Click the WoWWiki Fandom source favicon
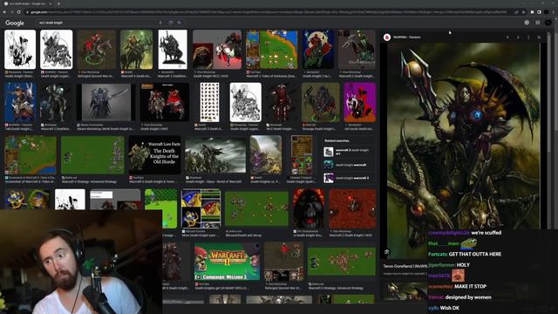This screenshot has height=314, width=558. tap(387, 37)
